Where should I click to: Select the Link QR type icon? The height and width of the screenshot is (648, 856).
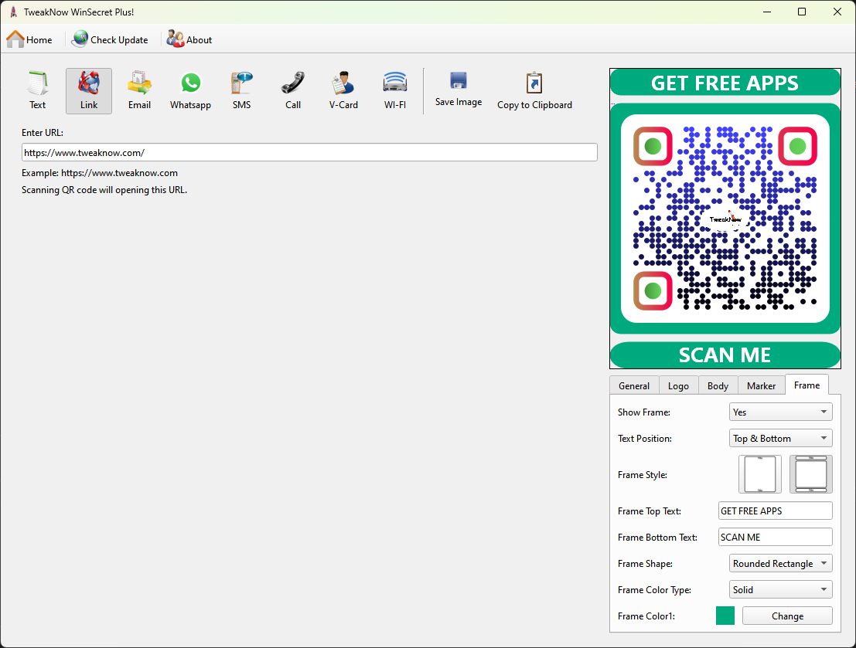[89, 90]
